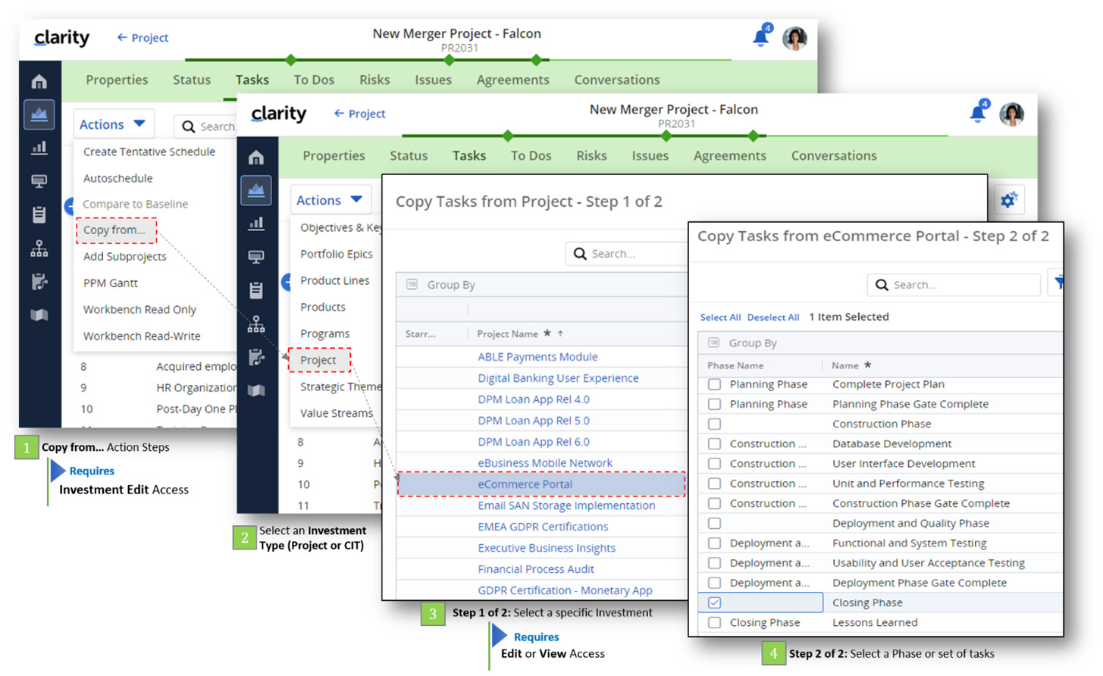Open Actions dropdown in front window

point(330,200)
